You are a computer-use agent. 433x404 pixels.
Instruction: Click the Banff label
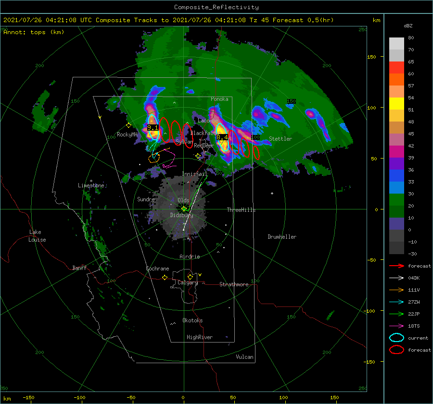79,268
